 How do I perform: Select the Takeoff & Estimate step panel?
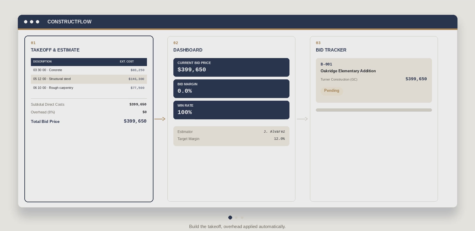click(89, 119)
